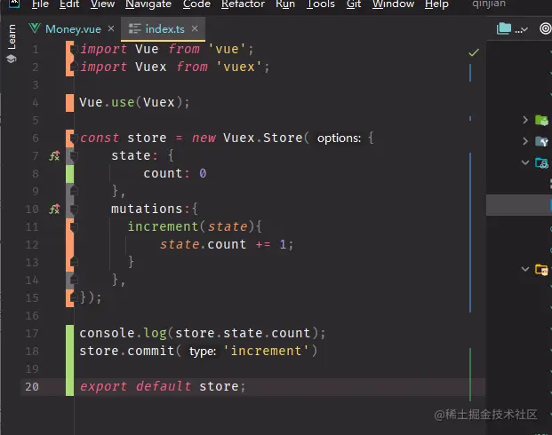Select the highlighted row in project tree
552x435 pixels.
click(x=519, y=204)
